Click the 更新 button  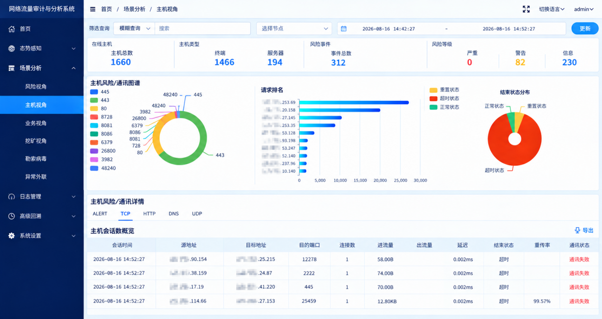tap(585, 29)
